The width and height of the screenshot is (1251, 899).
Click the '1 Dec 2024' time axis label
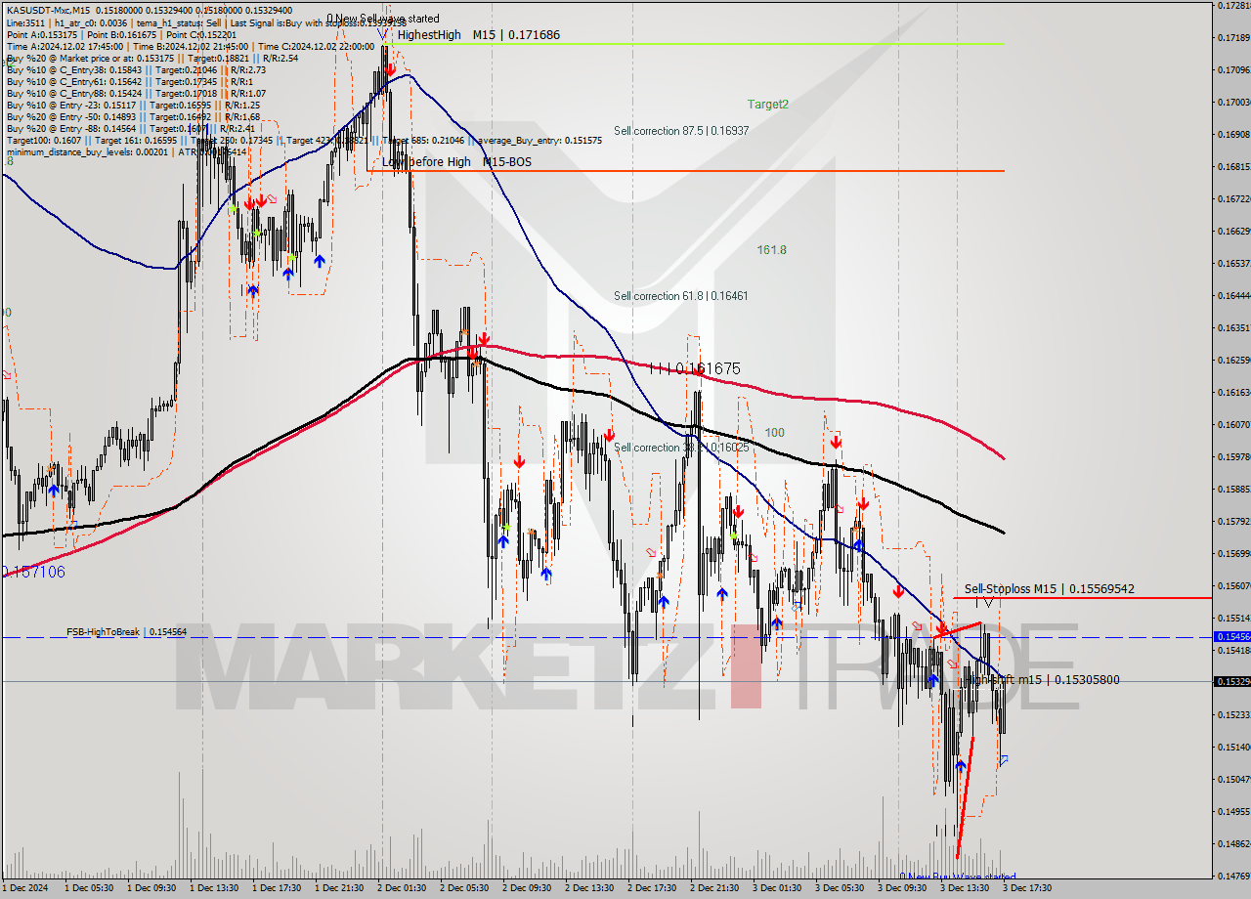24,888
